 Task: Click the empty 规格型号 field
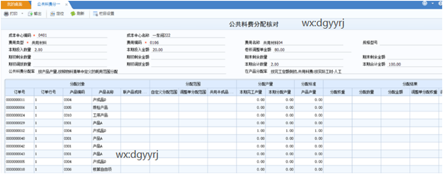(x=411, y=43)
